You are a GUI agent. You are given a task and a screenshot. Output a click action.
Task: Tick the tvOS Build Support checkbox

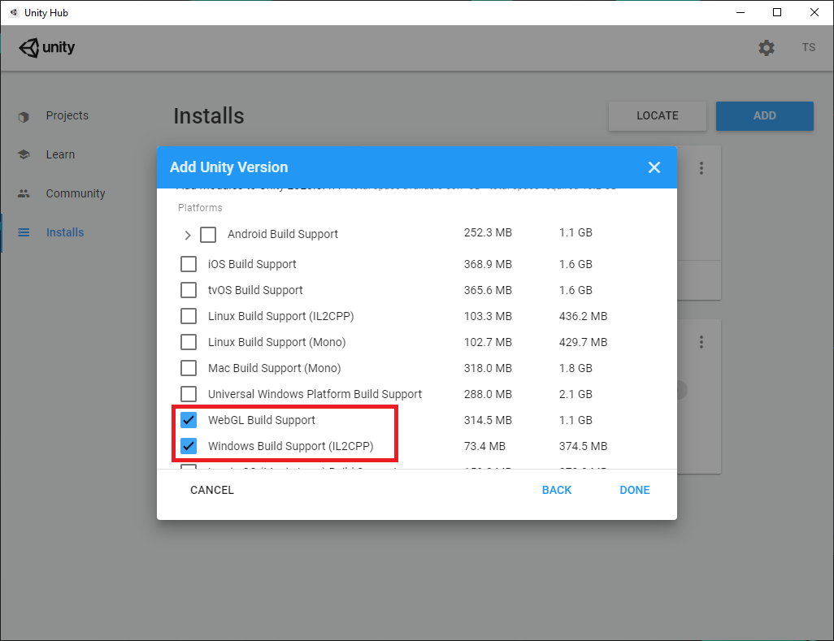189,290
